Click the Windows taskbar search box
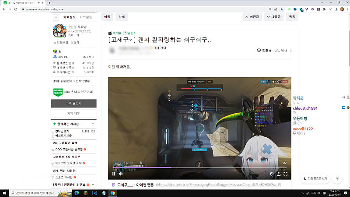 [x=41, y=193]
